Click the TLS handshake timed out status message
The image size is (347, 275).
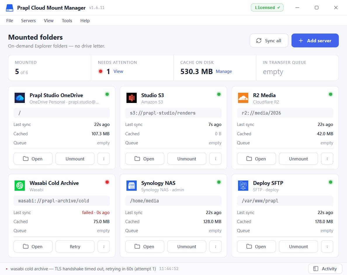pos(83,269)
